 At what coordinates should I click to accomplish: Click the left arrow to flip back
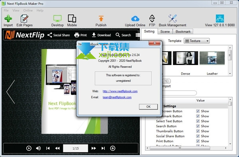point(11,92)
